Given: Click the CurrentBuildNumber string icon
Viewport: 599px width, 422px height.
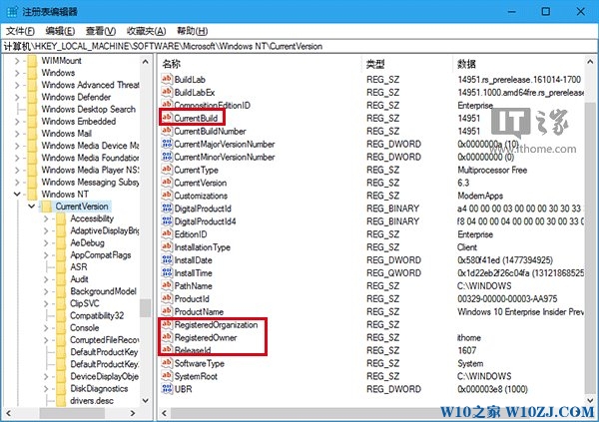Looking at the screenshot, I should (x=167, y=131).
